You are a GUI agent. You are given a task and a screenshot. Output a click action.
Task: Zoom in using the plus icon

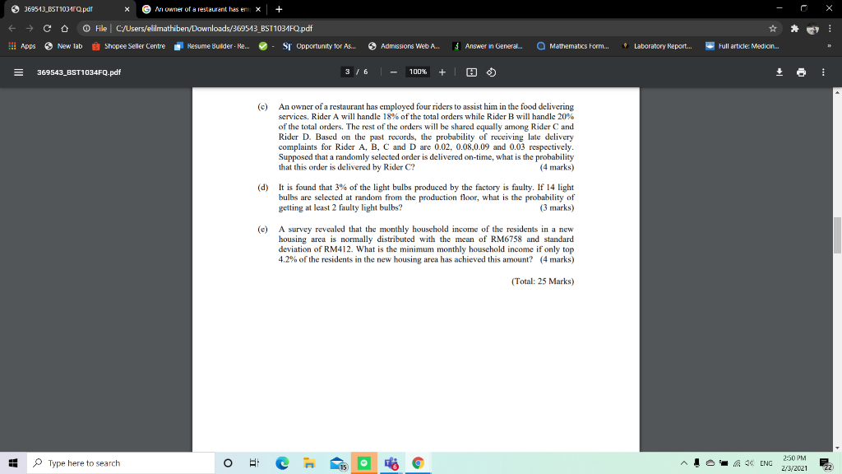tap(442, 72)
